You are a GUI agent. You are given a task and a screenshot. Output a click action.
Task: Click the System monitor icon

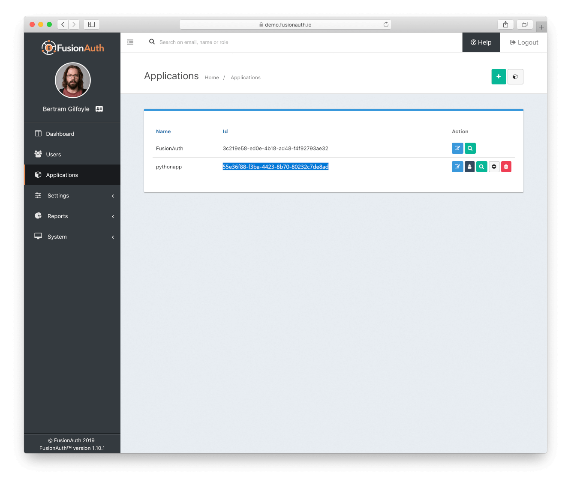pyautogui.click(x=38, y=236)
